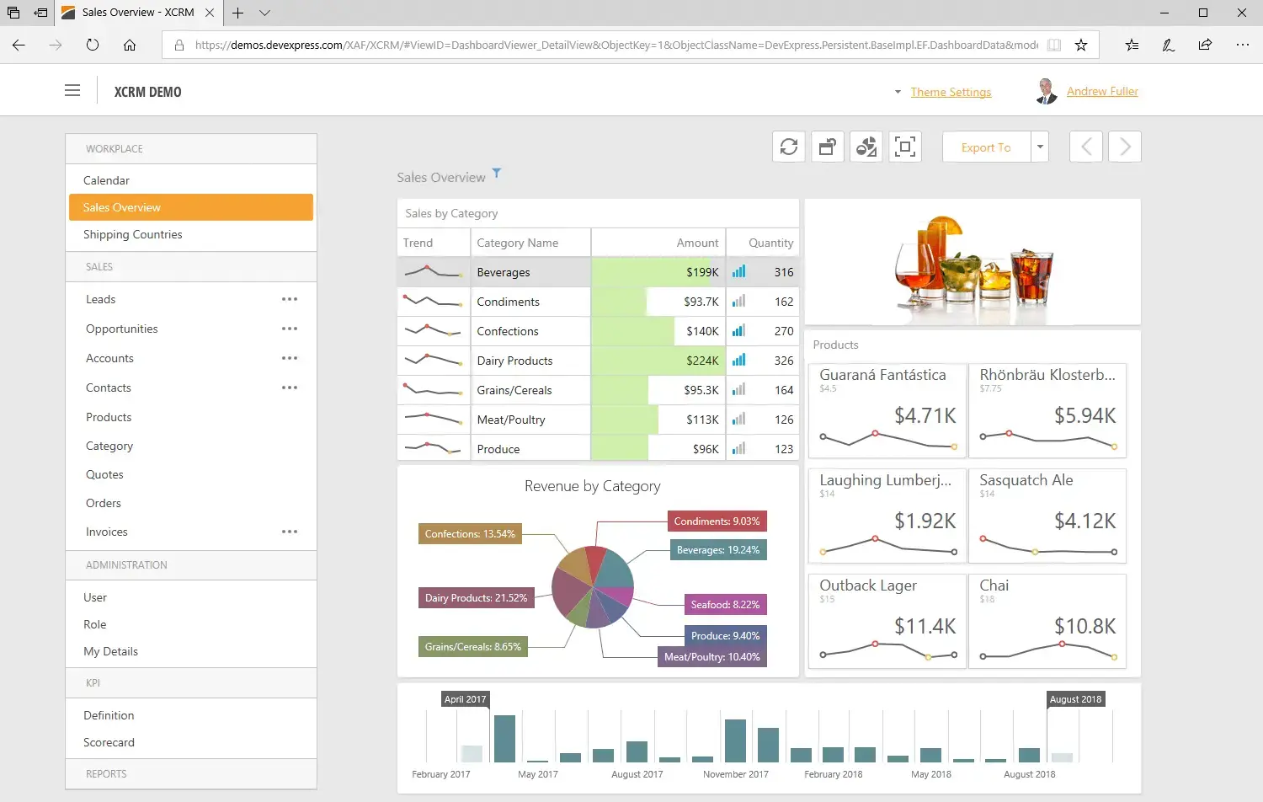1263x802 pixels.
Task: Click the Export To button
Action: pos(986,147)
